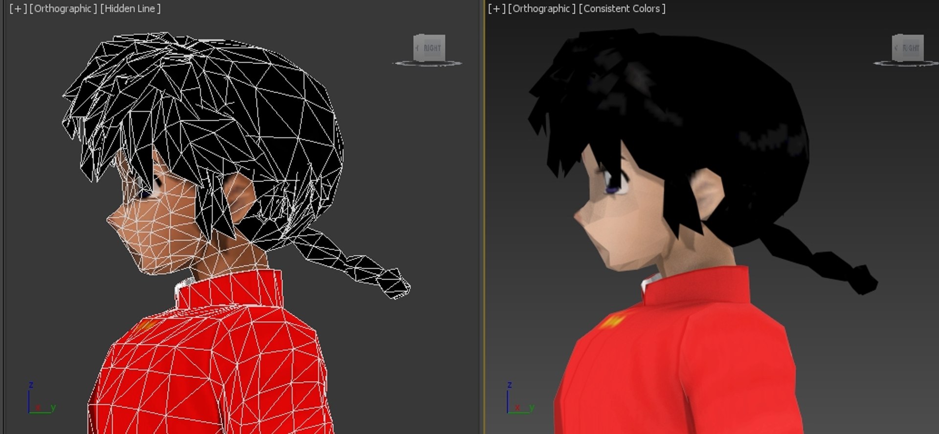
Task: Open the Orthographic view menu in the right viewport
Action: tap(542, 9)
